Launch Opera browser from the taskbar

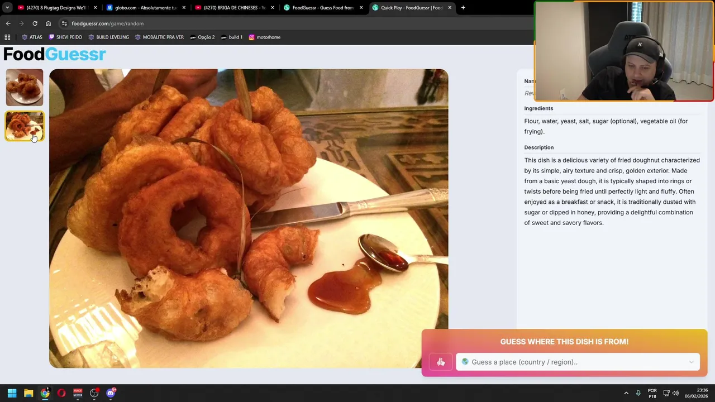61,393
